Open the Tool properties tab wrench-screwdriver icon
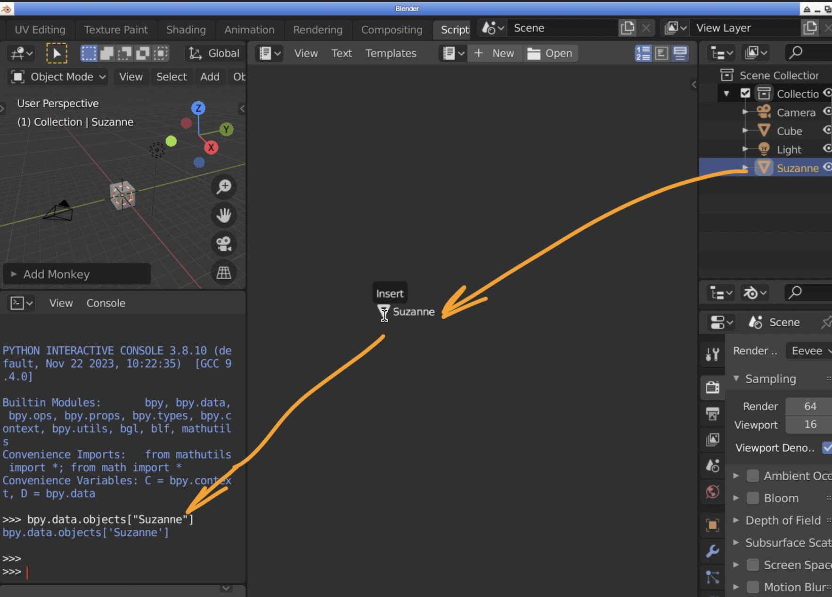The width and height of the screenshot is (832, 597). (x=712, y=354)
